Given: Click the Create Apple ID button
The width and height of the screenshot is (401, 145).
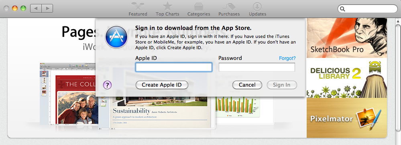Looking at the screenshot, I should click(x=162, y=85).
